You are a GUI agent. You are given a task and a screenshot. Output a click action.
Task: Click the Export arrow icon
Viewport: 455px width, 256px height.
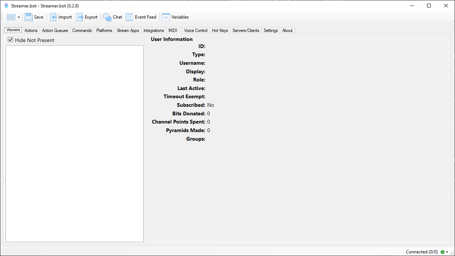tap(80, 17)
